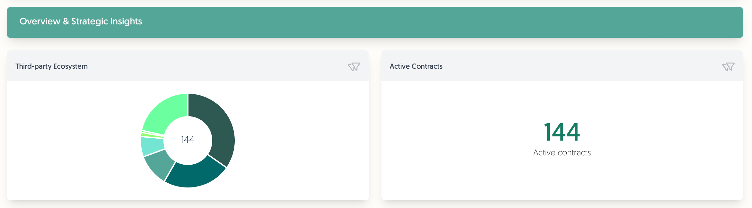Select the Overview & Strategic Insights heading
Viewport: 752px width, 208px height.
coord(81,22)
